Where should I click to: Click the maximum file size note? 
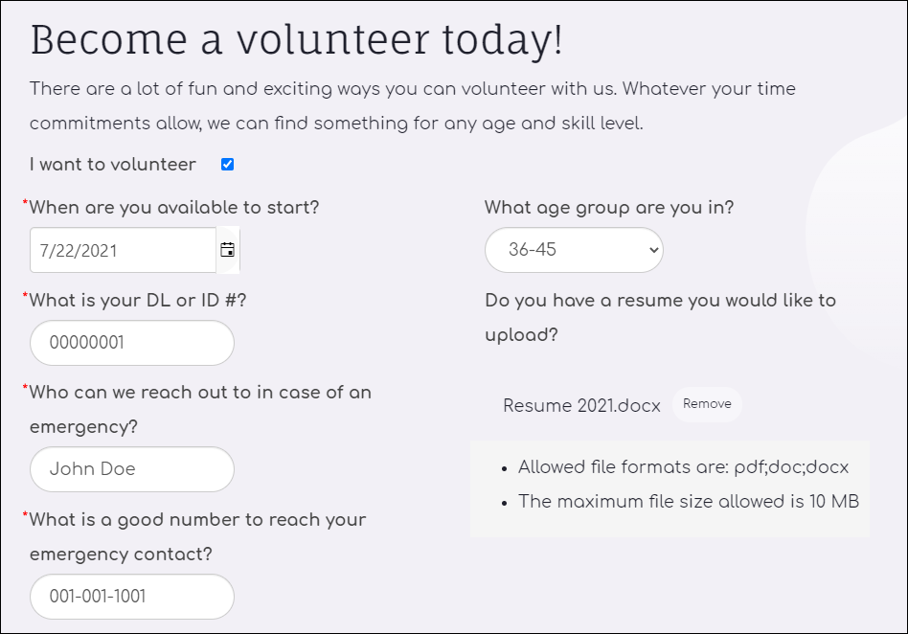click(689, 502)
